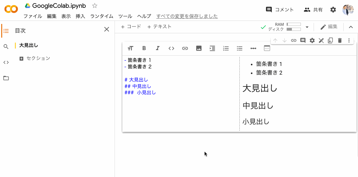Add numbered list in text cell
Image resolution: width=358 pixels, height=177 pixels.
coord(226,48)
